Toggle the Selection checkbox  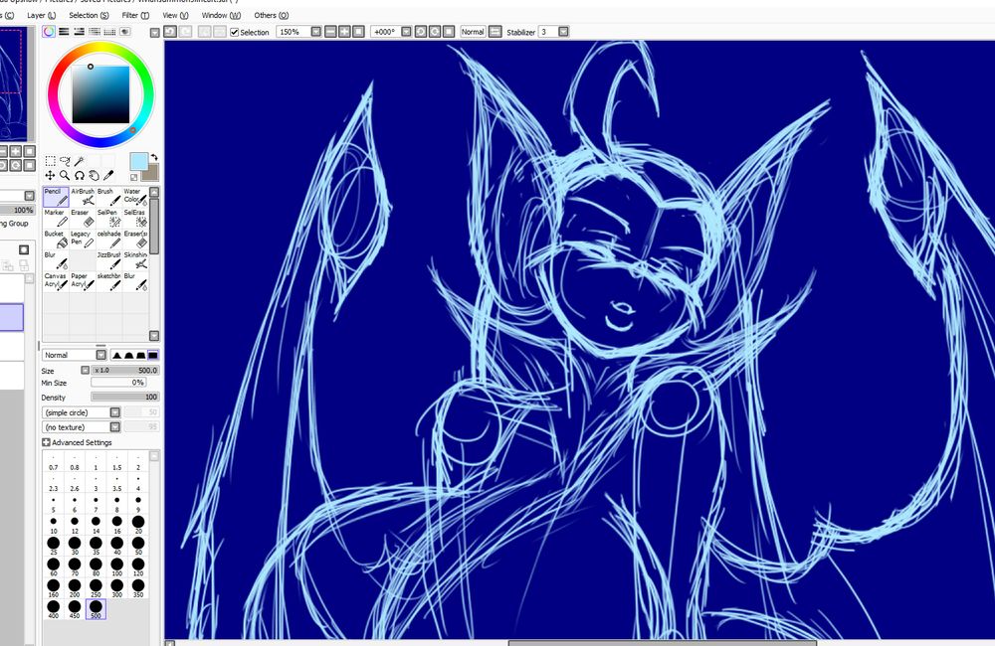(234, 33)
